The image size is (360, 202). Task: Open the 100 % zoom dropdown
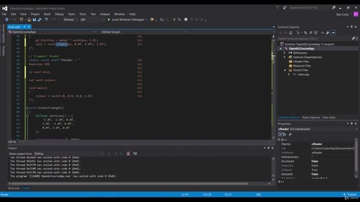coord(20,142)
